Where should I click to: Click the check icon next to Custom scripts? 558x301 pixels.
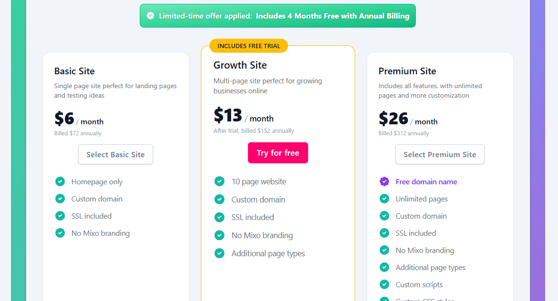(x=384, y=284)
